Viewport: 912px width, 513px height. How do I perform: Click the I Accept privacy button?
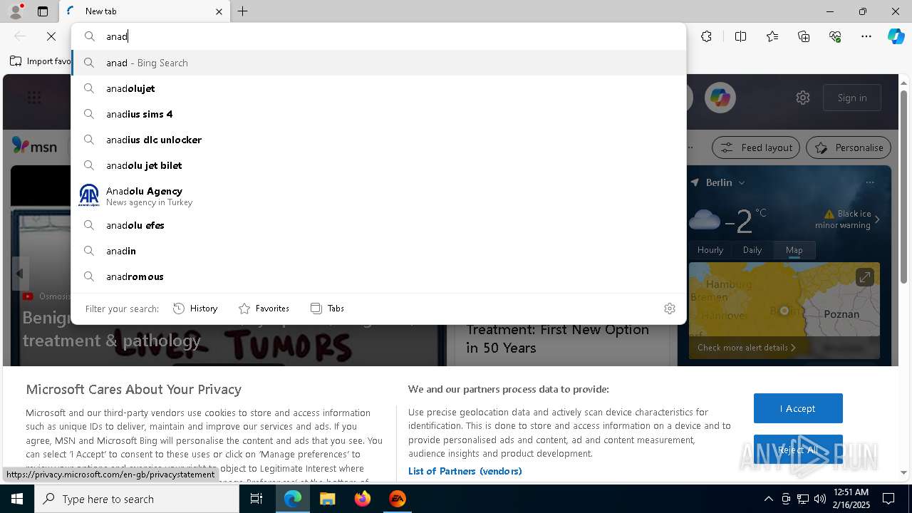[x=798, y=408]
